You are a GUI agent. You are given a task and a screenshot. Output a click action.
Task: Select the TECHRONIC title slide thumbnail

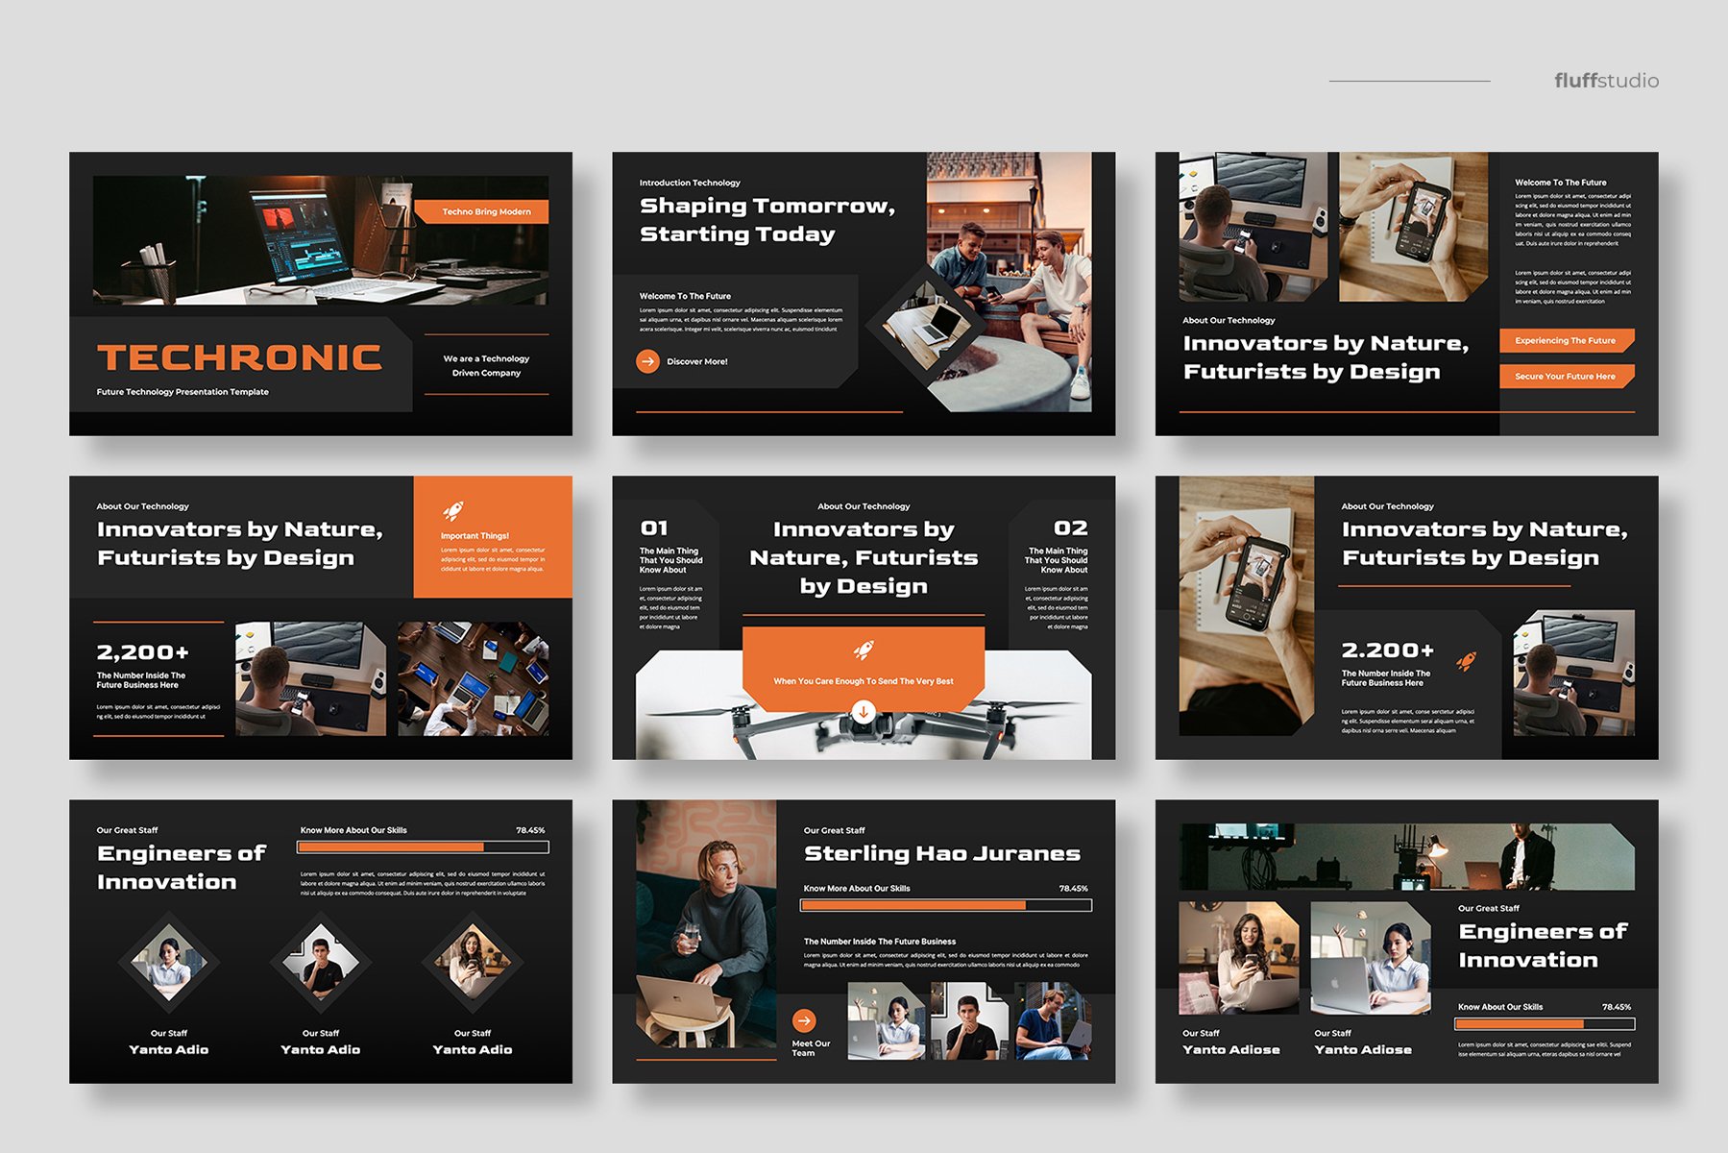coord(321,293)
